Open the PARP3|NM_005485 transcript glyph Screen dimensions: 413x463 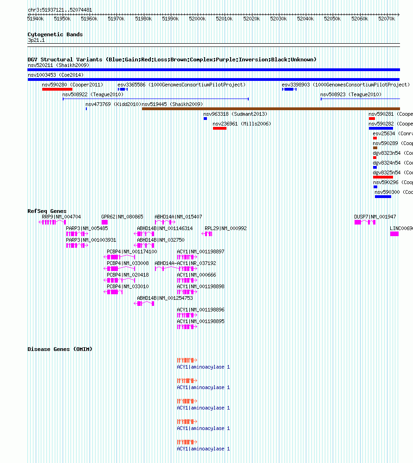(77, 233)
